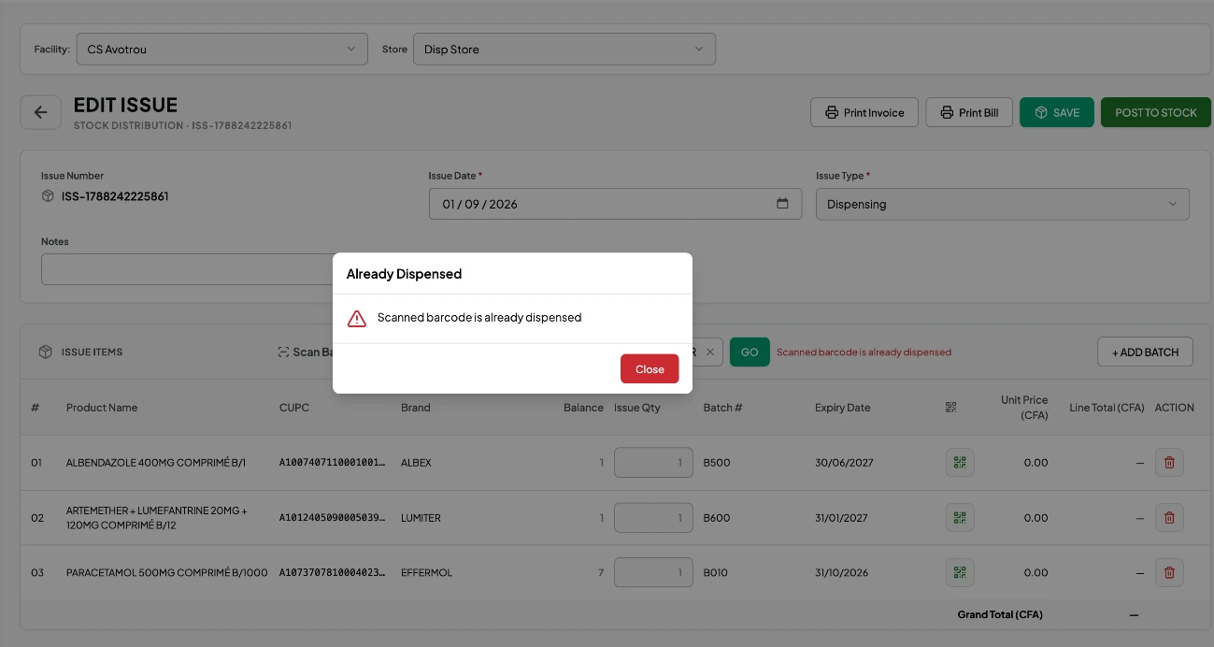Screen dimensions: 1214x647
Task: Click the Product Name column header
Action: pos(102,408)
